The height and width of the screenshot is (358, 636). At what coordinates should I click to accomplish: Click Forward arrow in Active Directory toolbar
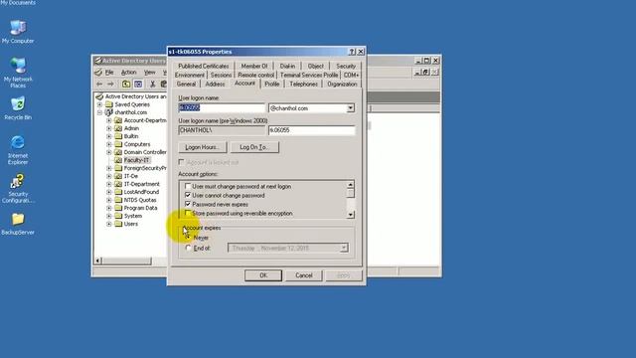(x=110, y=84)
